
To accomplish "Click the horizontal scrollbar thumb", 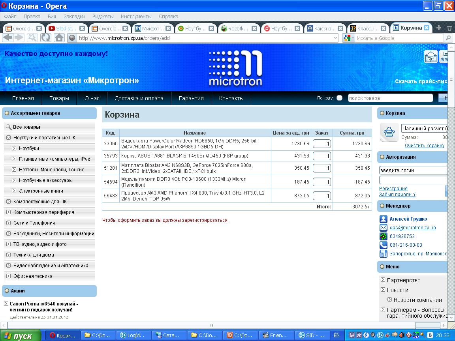I will click(212, 325).
